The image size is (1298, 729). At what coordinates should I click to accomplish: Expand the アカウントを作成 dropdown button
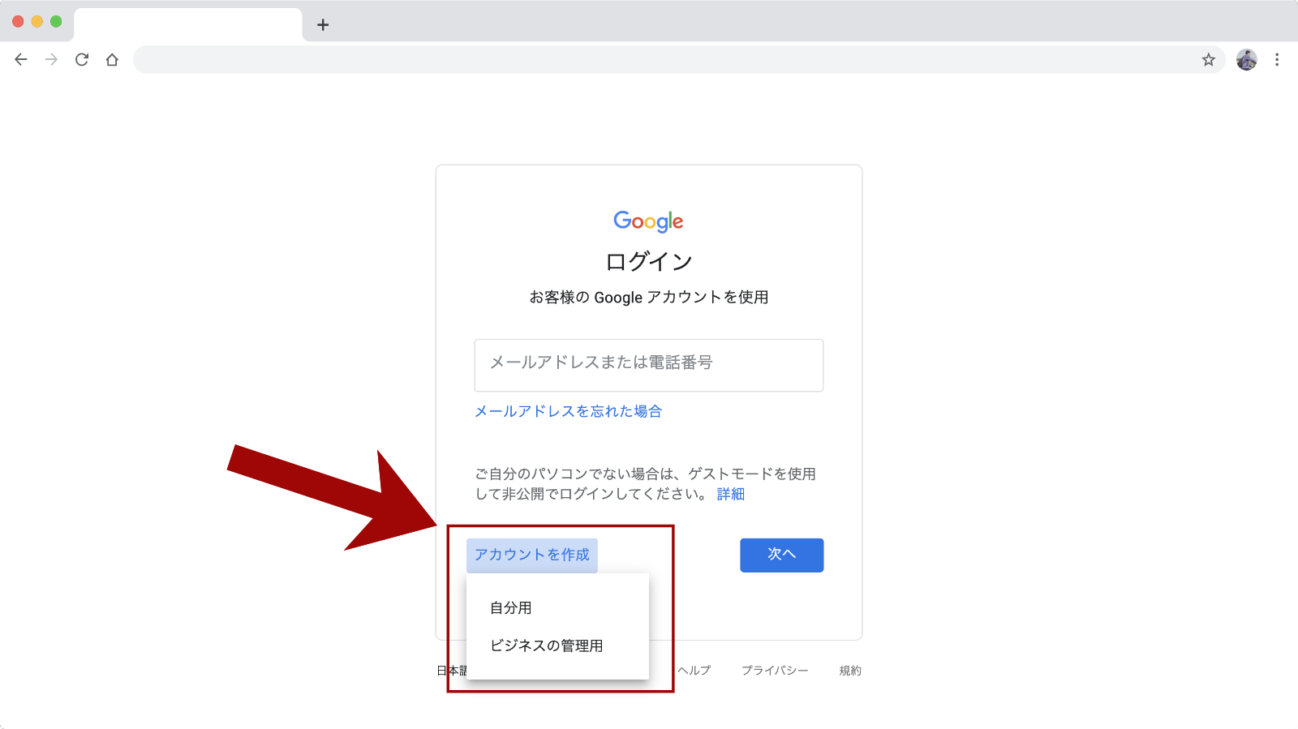point(532,555)
